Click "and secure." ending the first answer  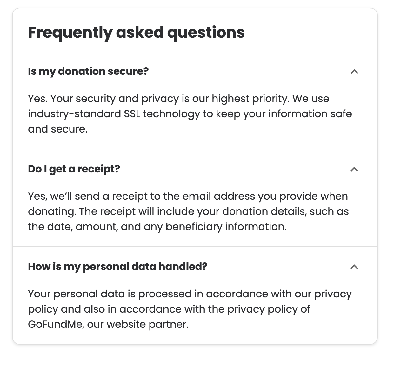[57, 129]
